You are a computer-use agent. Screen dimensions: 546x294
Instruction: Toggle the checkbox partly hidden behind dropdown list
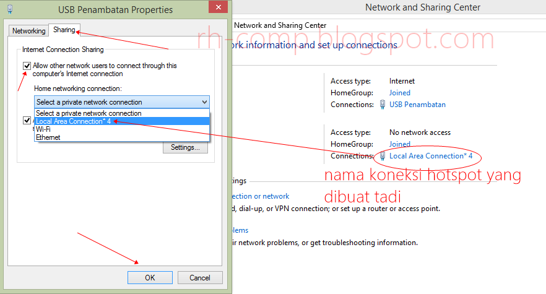pos(27,121)
